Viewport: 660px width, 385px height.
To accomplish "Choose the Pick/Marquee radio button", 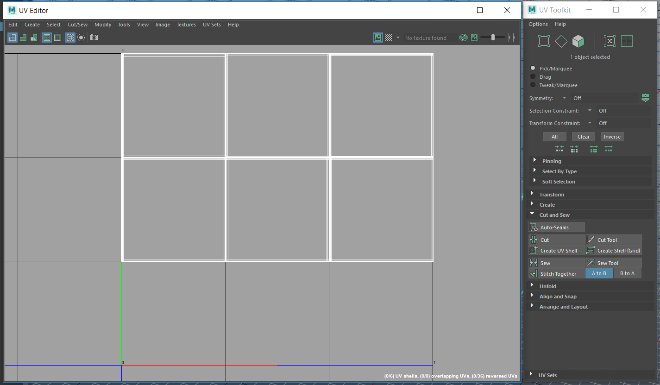I will pos(533,68).
